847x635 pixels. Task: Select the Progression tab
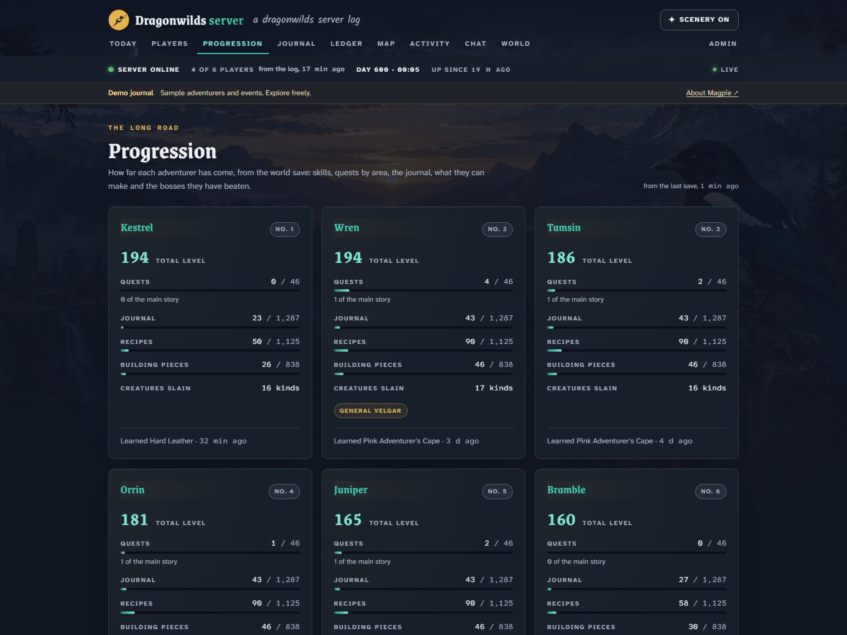click(232, 44)
